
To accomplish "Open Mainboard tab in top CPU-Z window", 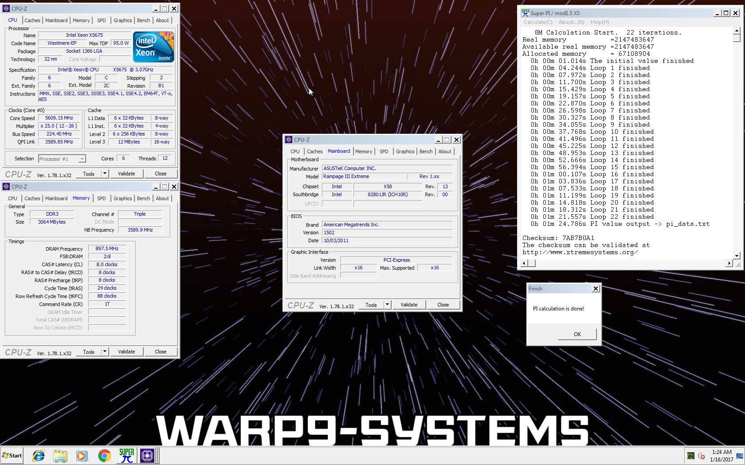I will [56, 20].
